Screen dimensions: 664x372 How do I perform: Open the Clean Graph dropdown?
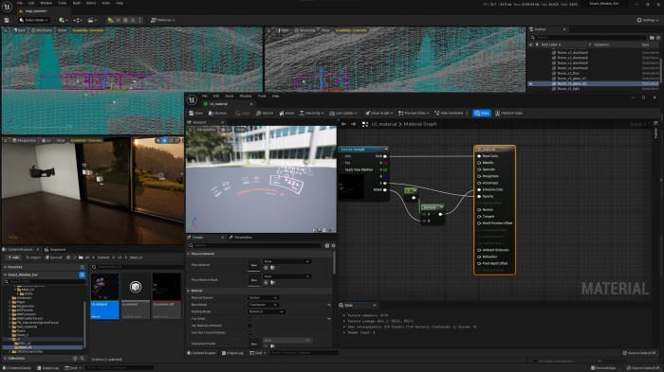coord(379,114)
